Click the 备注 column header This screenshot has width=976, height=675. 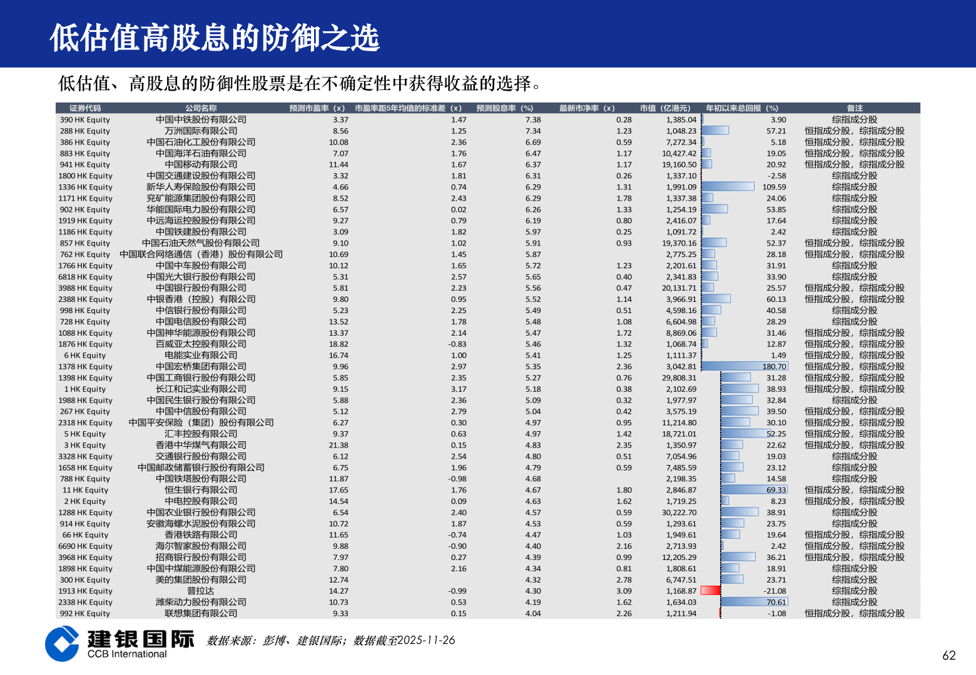point(855,107)
